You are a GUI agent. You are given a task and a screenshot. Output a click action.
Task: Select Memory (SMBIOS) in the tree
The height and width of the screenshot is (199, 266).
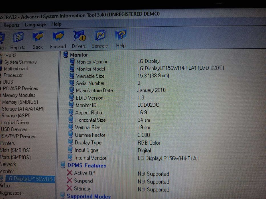pyautogui.click(x=20, y=102)
